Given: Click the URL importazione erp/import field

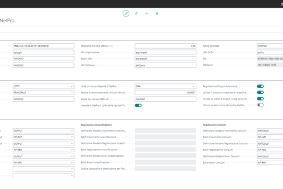Looking at the screenshot, I should [x=166, y=52].
